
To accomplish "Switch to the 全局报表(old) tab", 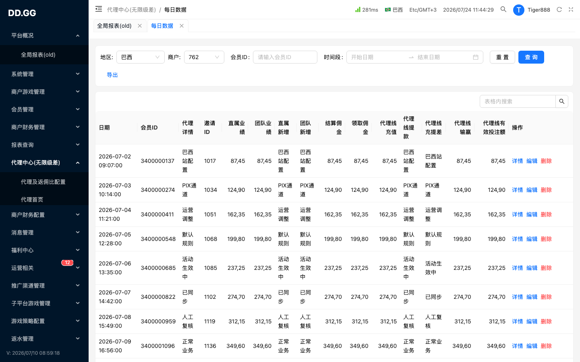I will pos(114,26).
